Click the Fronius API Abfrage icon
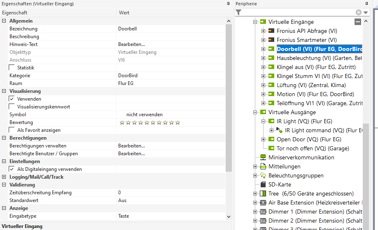378x230 pixels. tap(271, 31)
